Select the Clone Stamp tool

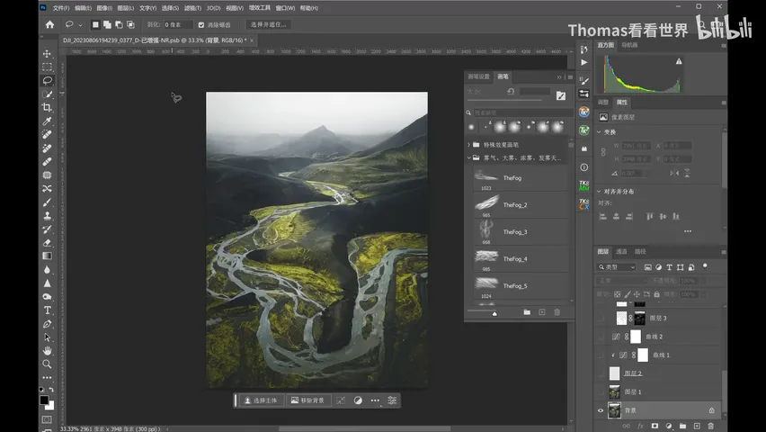point(47,215)
